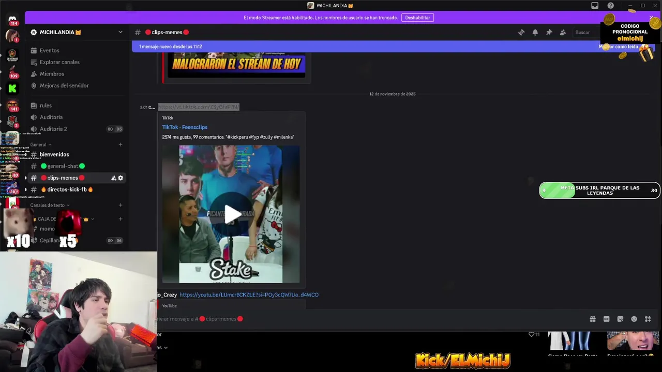Open the inbox icon in title bar
This screenshot has width=662, height=372.
point(595,6)
